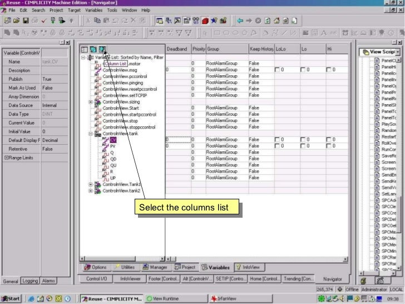Toggle the Navigator window toolbar icon
This screenshot has height=304, width=405.
[159, 21]
